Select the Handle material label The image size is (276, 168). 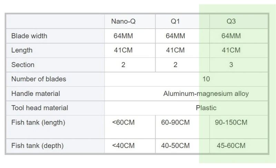click(x=36, y=93)
